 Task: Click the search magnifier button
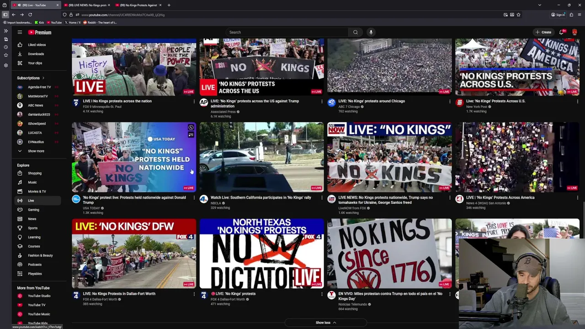[x=355, y=32]
